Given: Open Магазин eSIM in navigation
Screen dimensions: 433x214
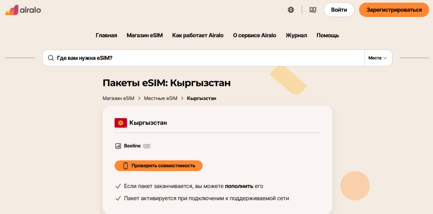Looking at the screenshot, I should 145,35.
